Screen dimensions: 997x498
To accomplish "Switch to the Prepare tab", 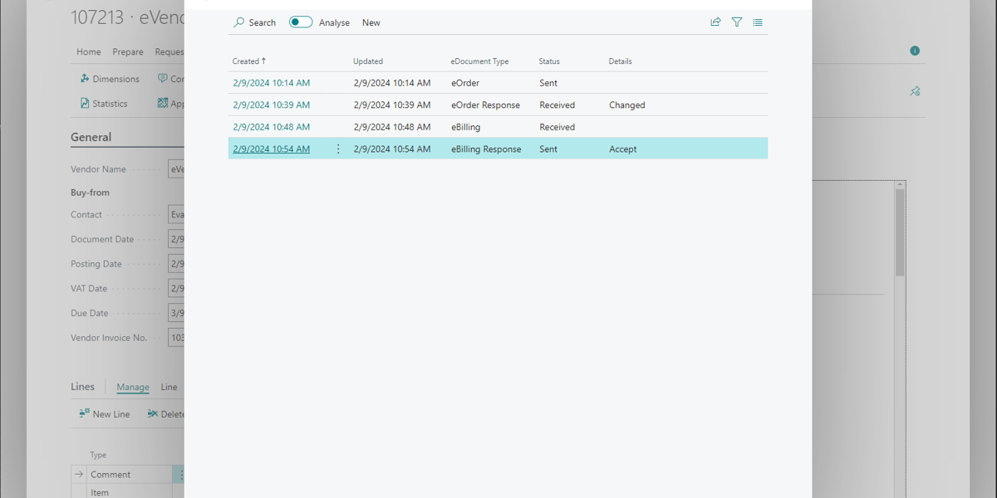I will click(128, 51).
